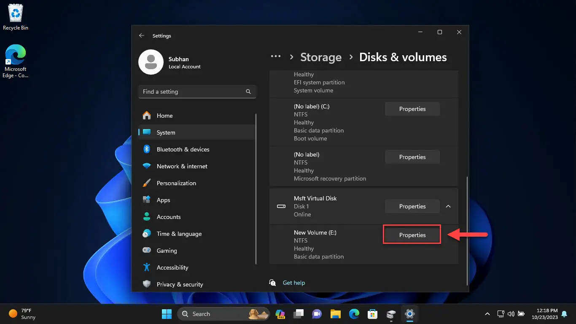Open Accounts settings
Image resolution: width=576 pixels, height=324 pixels.
197,217
